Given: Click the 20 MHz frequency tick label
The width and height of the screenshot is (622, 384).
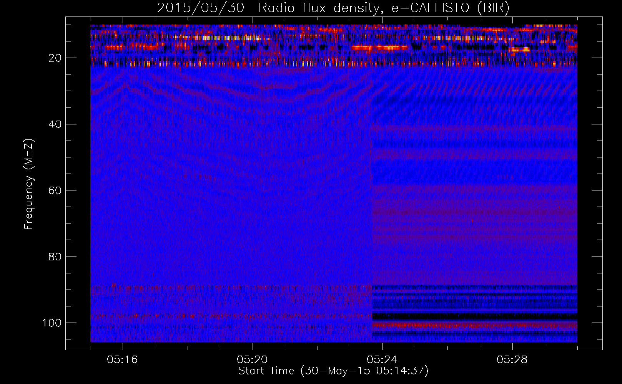Looking at the screenshot, I should click(x=55, y=58).
